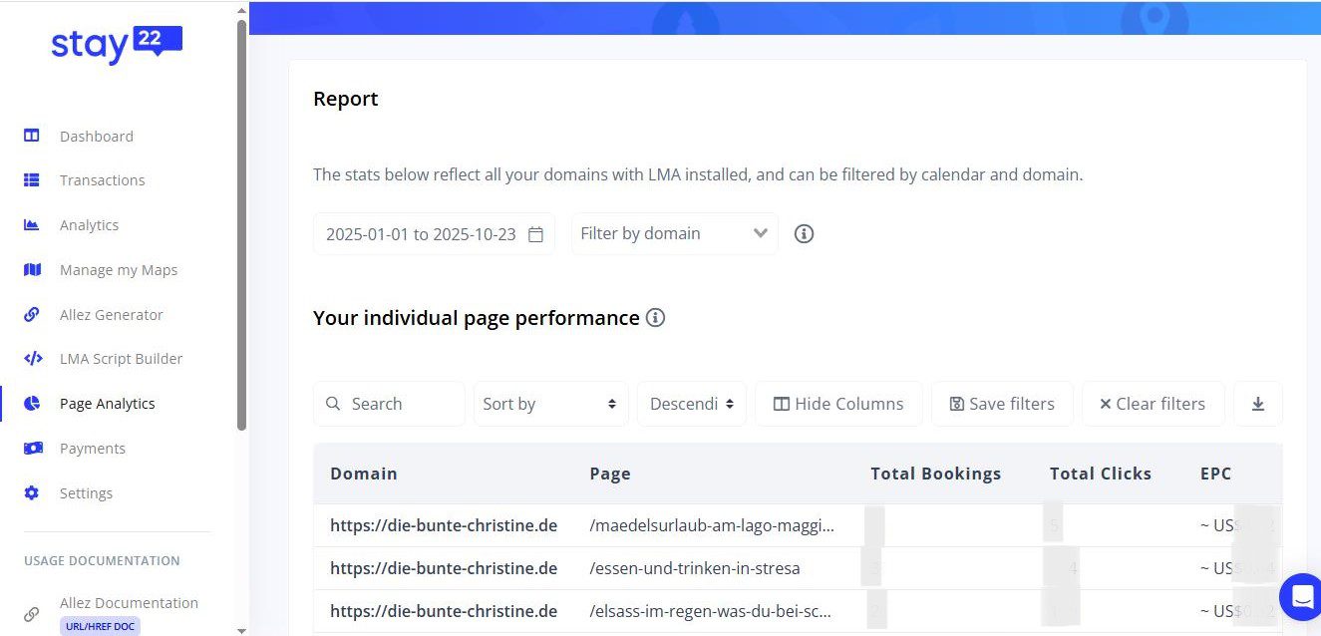Open Allez Documentation link
This screenshot has width=1321, height=636.
pyautogui.click(x=129, y=603)
